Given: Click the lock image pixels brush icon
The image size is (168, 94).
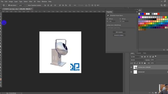Looking at the screenshot, I should tap(137, 63).
